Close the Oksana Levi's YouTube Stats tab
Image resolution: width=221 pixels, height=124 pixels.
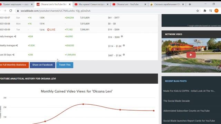click(x=70, y=4)
